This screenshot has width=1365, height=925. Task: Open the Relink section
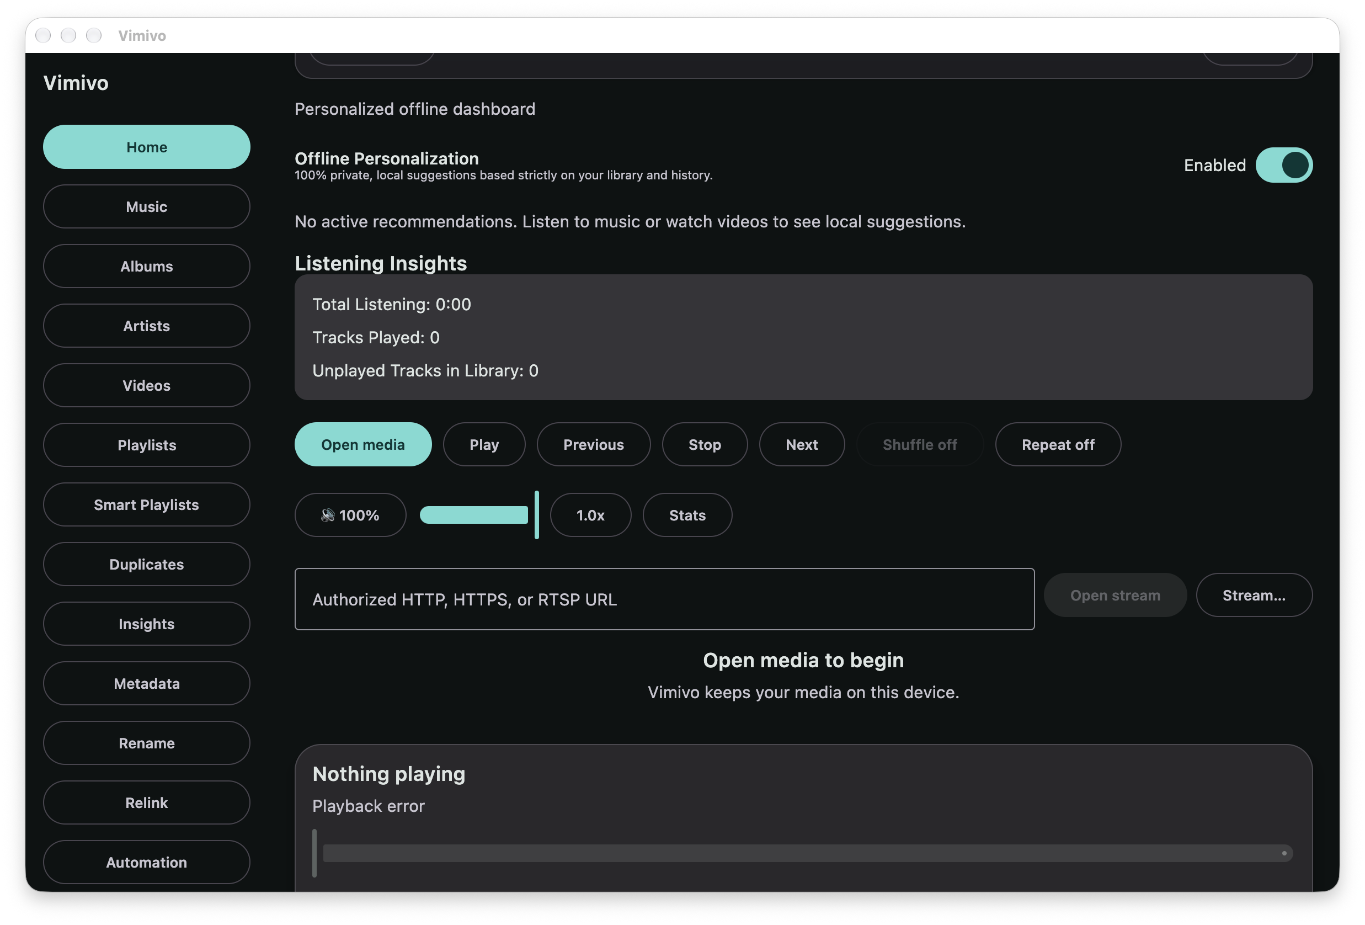click(146, 804)
